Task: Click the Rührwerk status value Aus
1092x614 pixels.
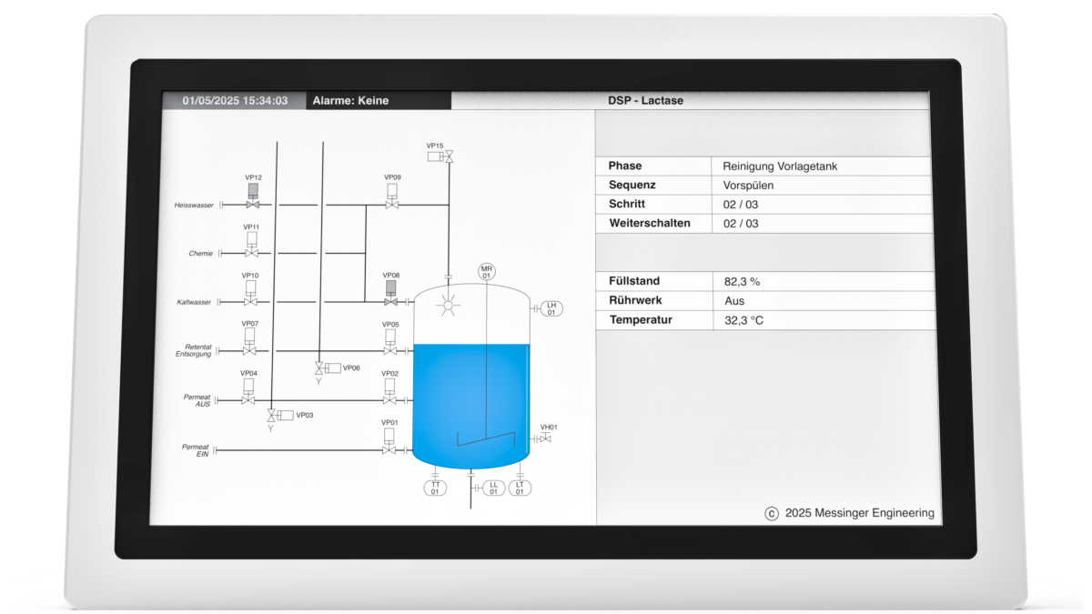Action: point(733,300)
